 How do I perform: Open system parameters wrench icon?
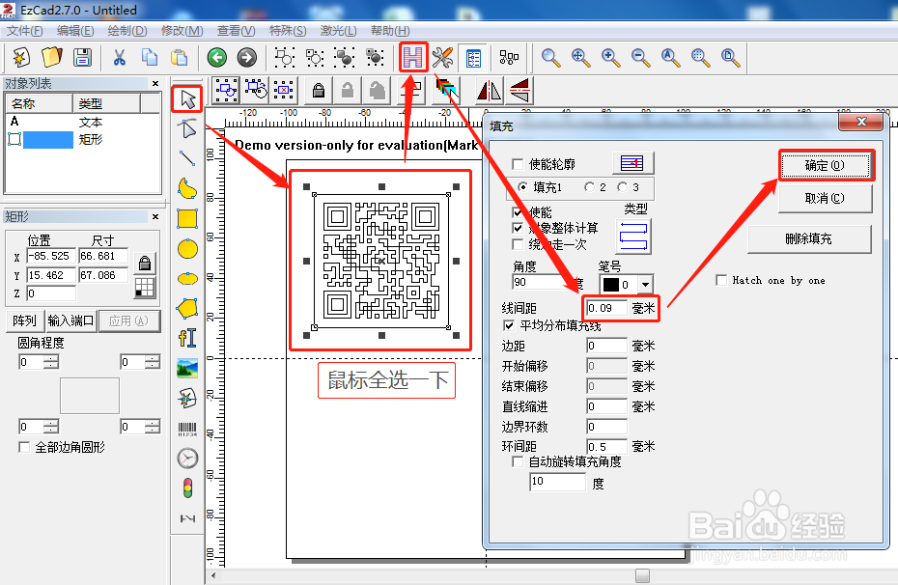[442, 57]
